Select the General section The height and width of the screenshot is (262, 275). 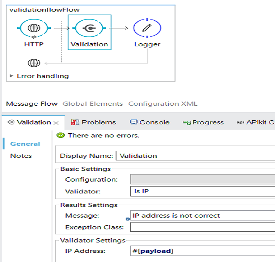[x=25, y=144]
